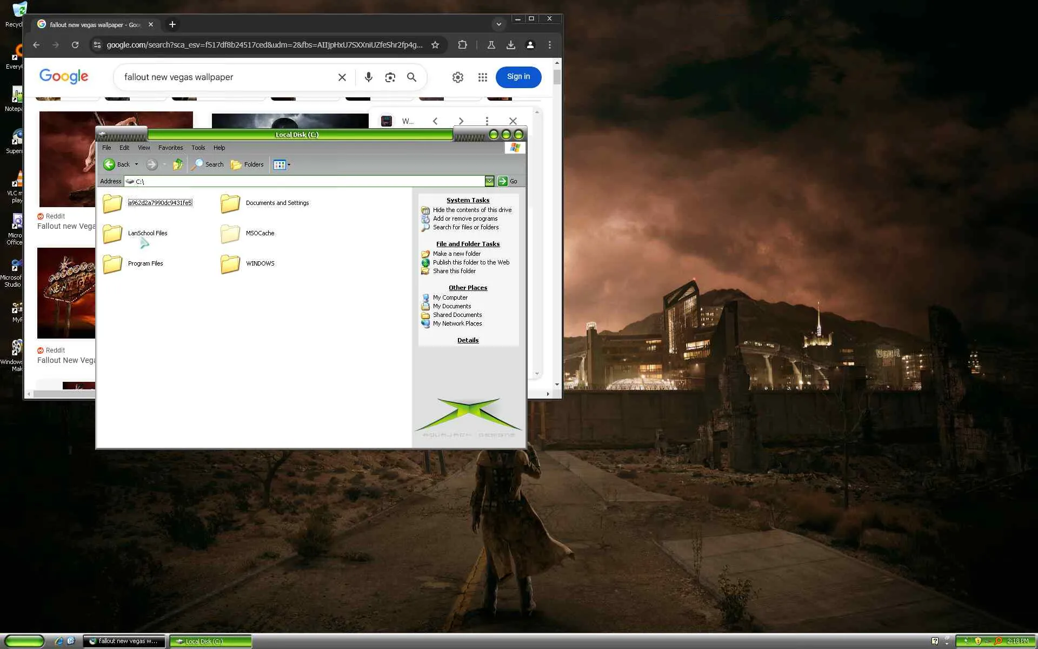Click the Up folder icon in Explorer
1038x649 pixels.
pos(177,164)
